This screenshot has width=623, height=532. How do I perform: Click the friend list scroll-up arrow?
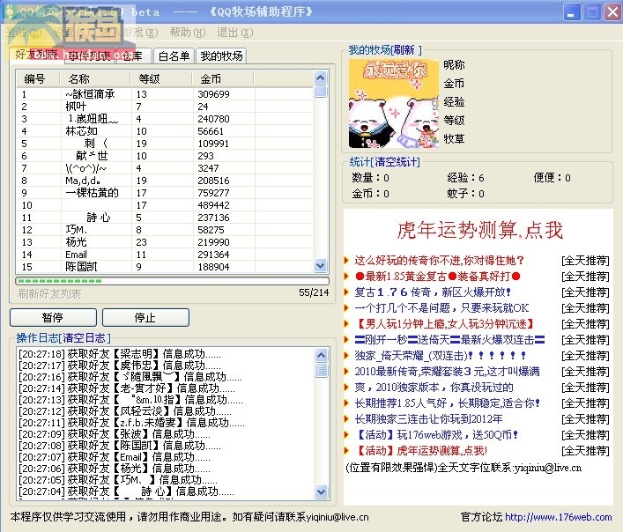click(x=320, y=78)
